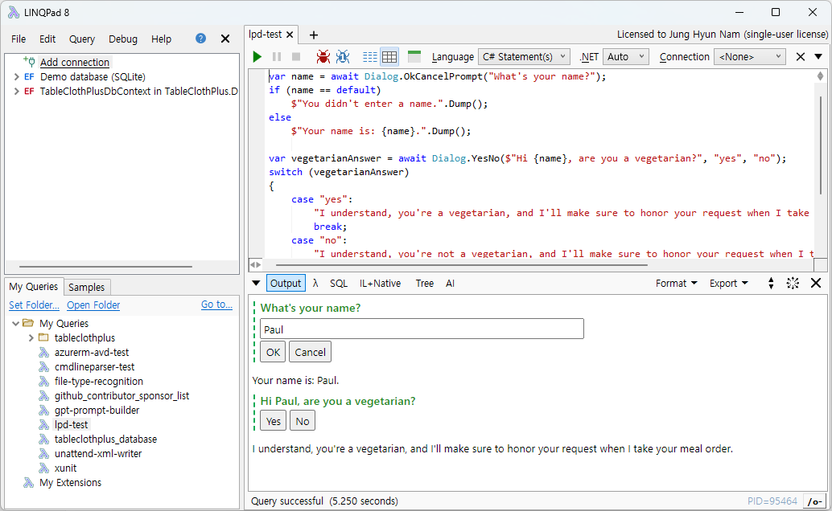
Task: Collapse the My Queries folder
Action: click(x=15, y=323)
